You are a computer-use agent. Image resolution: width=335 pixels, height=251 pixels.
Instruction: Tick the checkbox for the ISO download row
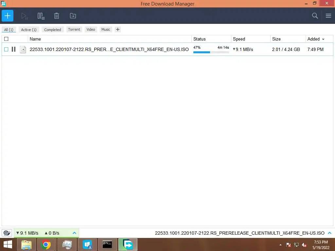pos(6,49)
